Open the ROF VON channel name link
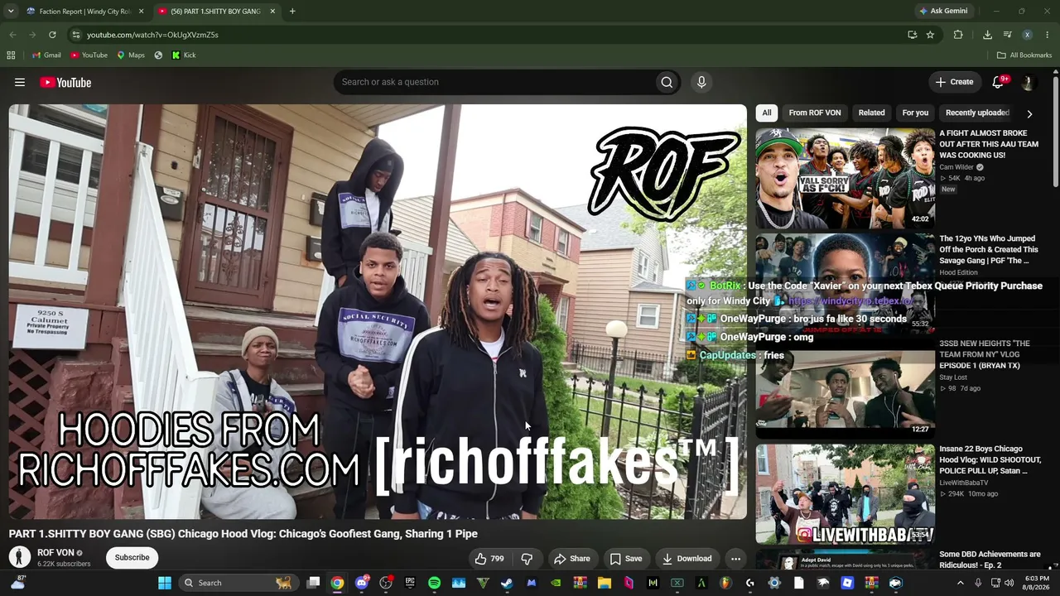 click(x=55, y=553)
